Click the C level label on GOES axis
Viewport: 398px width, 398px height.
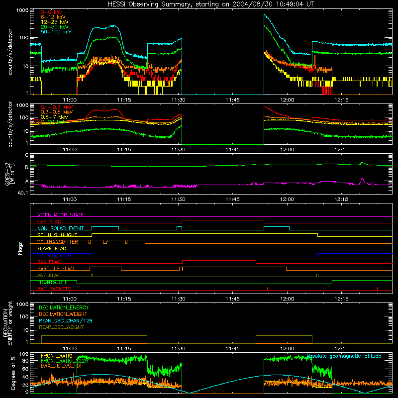click(x=27, y=155)
